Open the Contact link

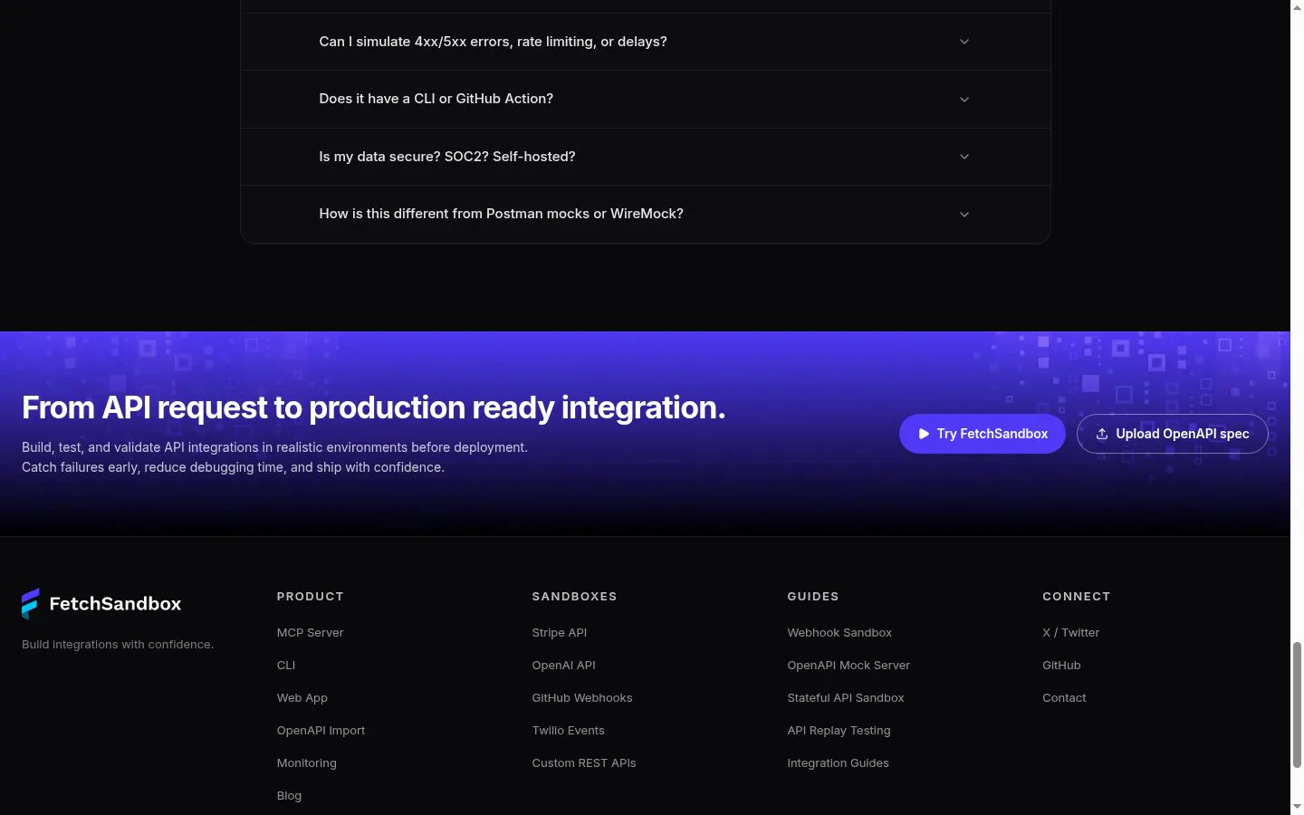(x=1064, y=698)
